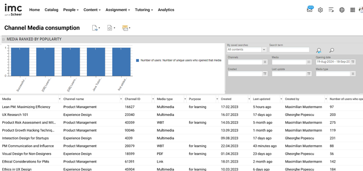Open the messages inbox envelope icon
Viewport: 363px width, 171px height.
[x=310, y=10]
